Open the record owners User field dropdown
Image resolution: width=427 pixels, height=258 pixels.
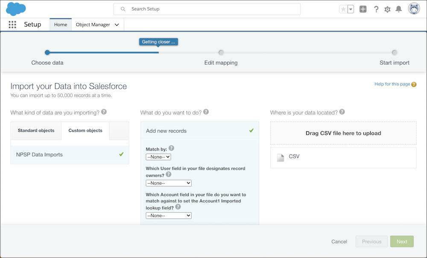point(169,183)
